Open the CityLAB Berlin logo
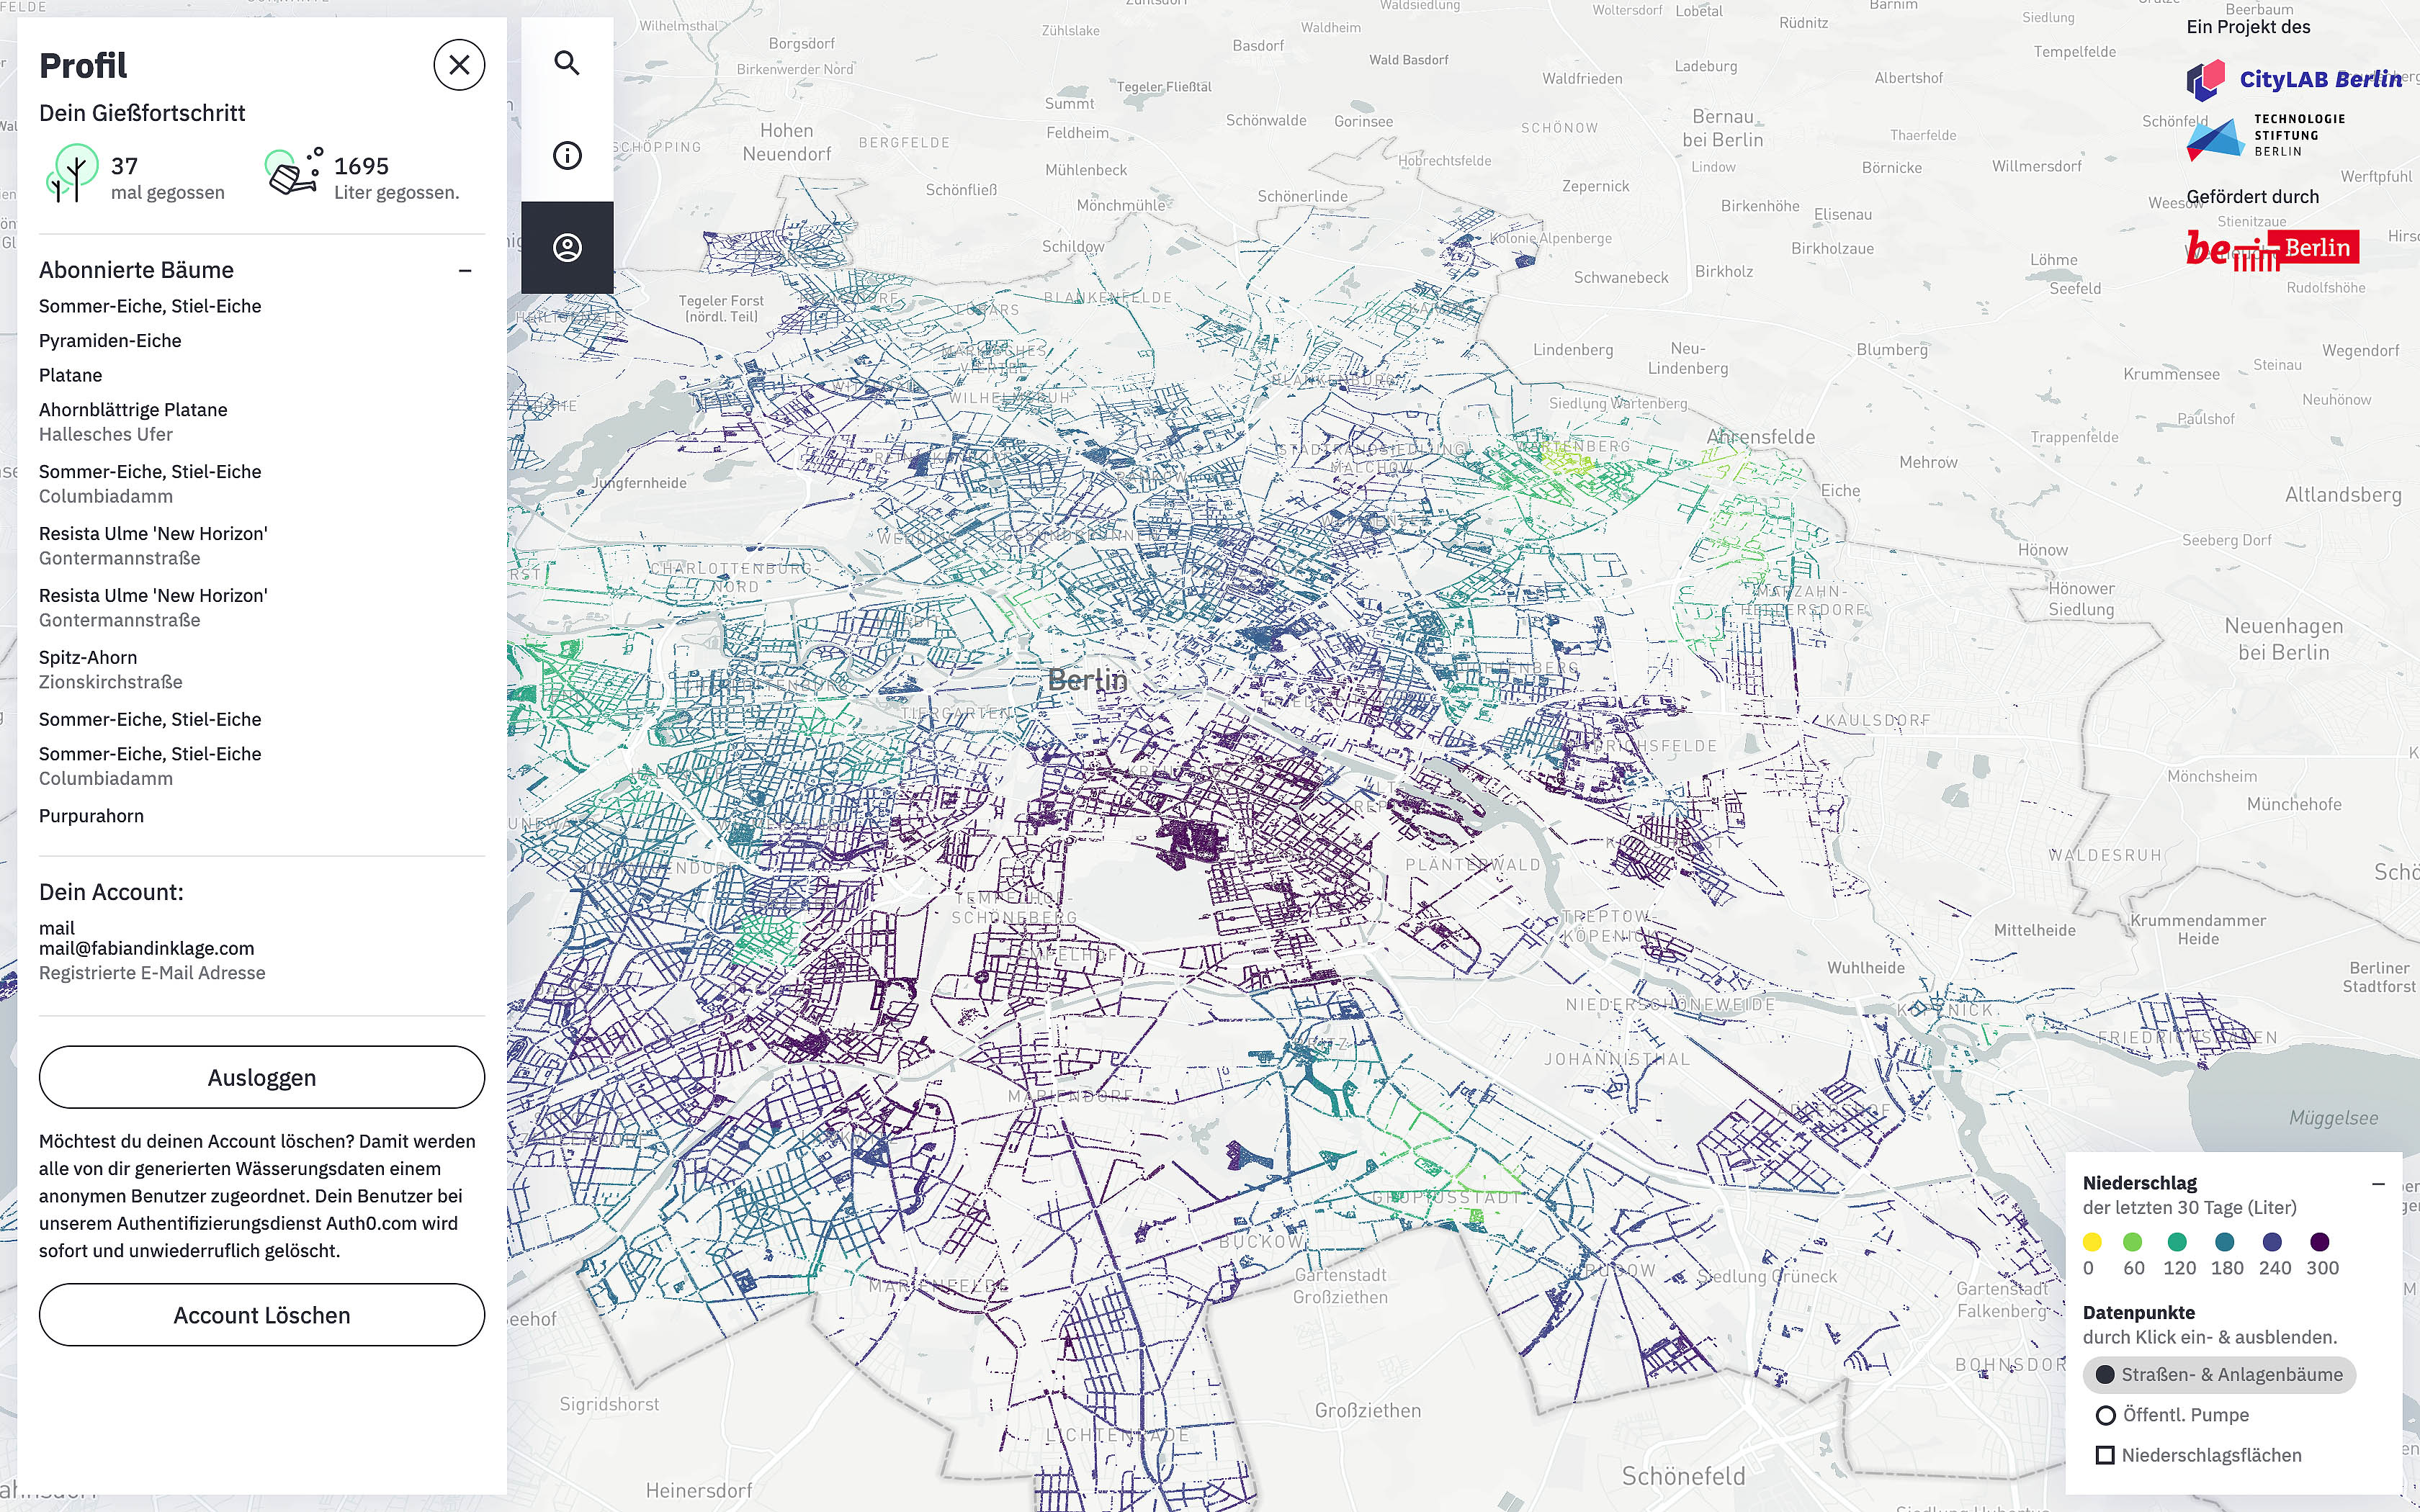Image resolution: width=2420 pixels, height=1512 pixels. click(x=2292, y=80)
